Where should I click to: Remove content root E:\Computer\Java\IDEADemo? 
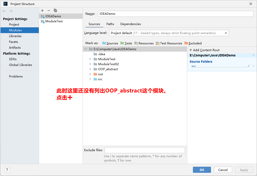(253, 55)
